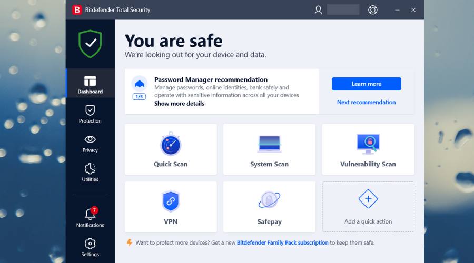Click the System Scan laptop icon

tap(269, 144)
